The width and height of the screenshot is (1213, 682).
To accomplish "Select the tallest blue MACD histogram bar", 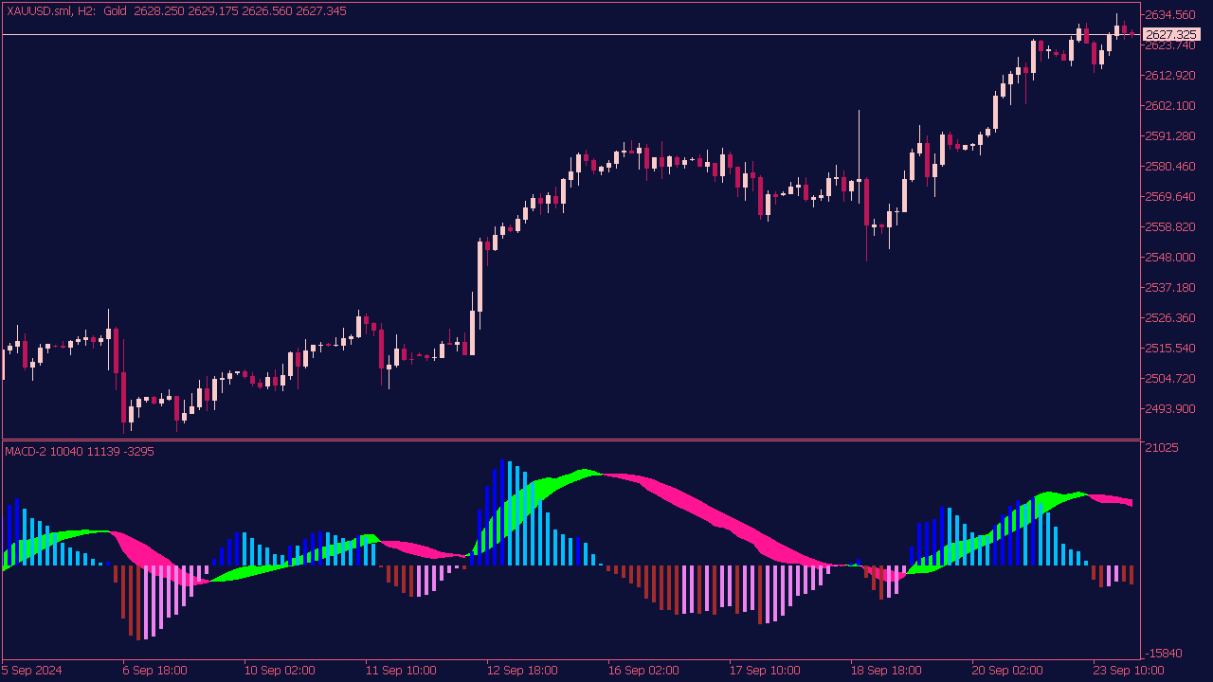I will click(x=502, y=513).
